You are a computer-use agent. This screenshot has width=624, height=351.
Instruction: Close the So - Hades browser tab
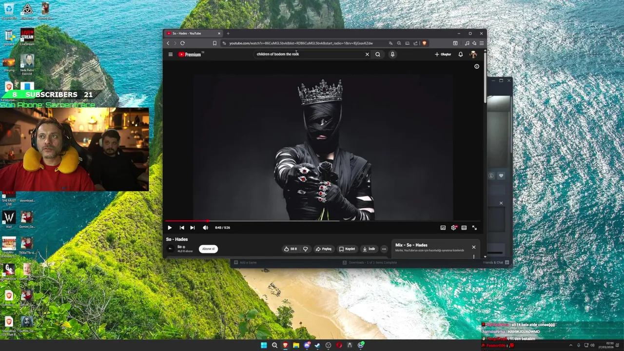219,33
